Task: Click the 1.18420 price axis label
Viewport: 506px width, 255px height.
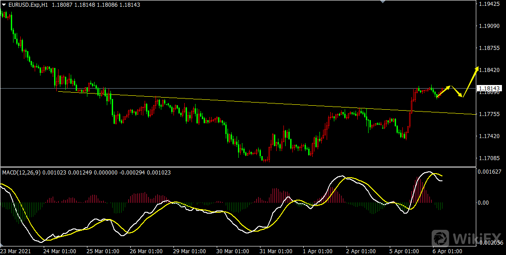Action: point(489,70)
